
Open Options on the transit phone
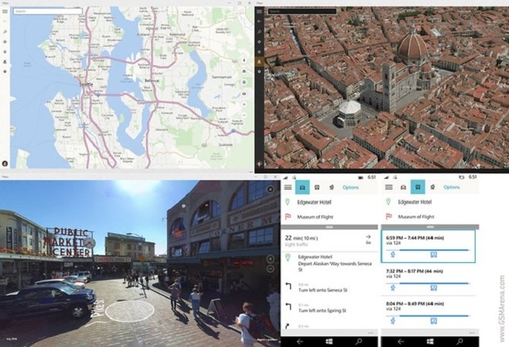(x=452, y=187)
